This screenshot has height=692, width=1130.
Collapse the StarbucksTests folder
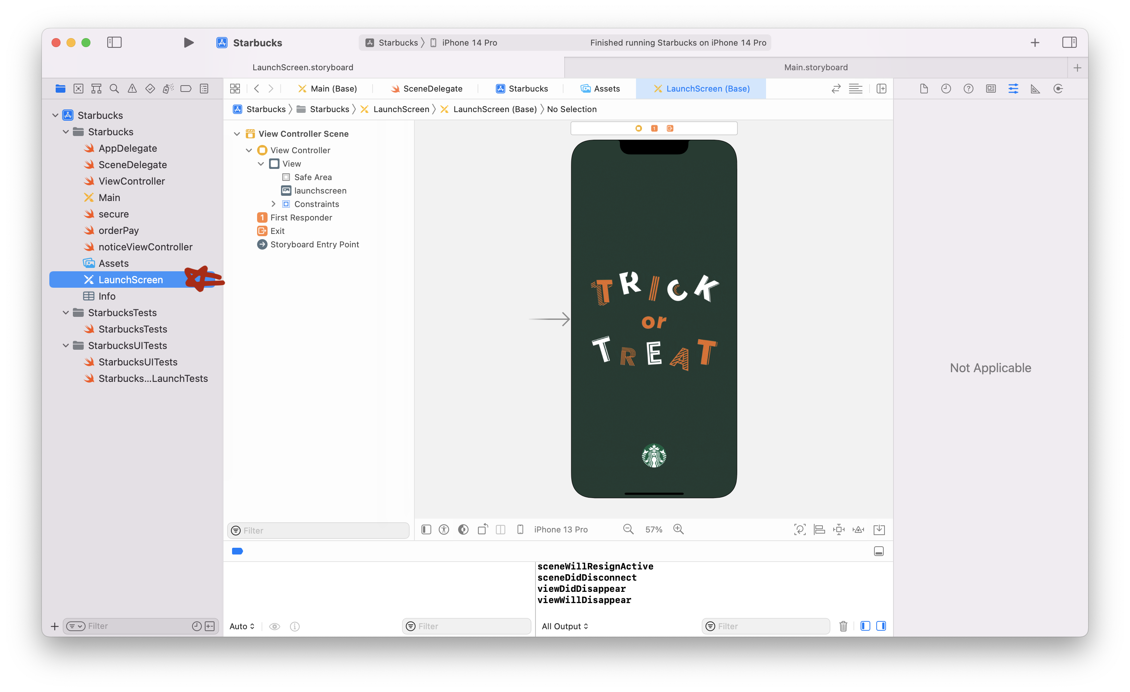click(66, 312)
